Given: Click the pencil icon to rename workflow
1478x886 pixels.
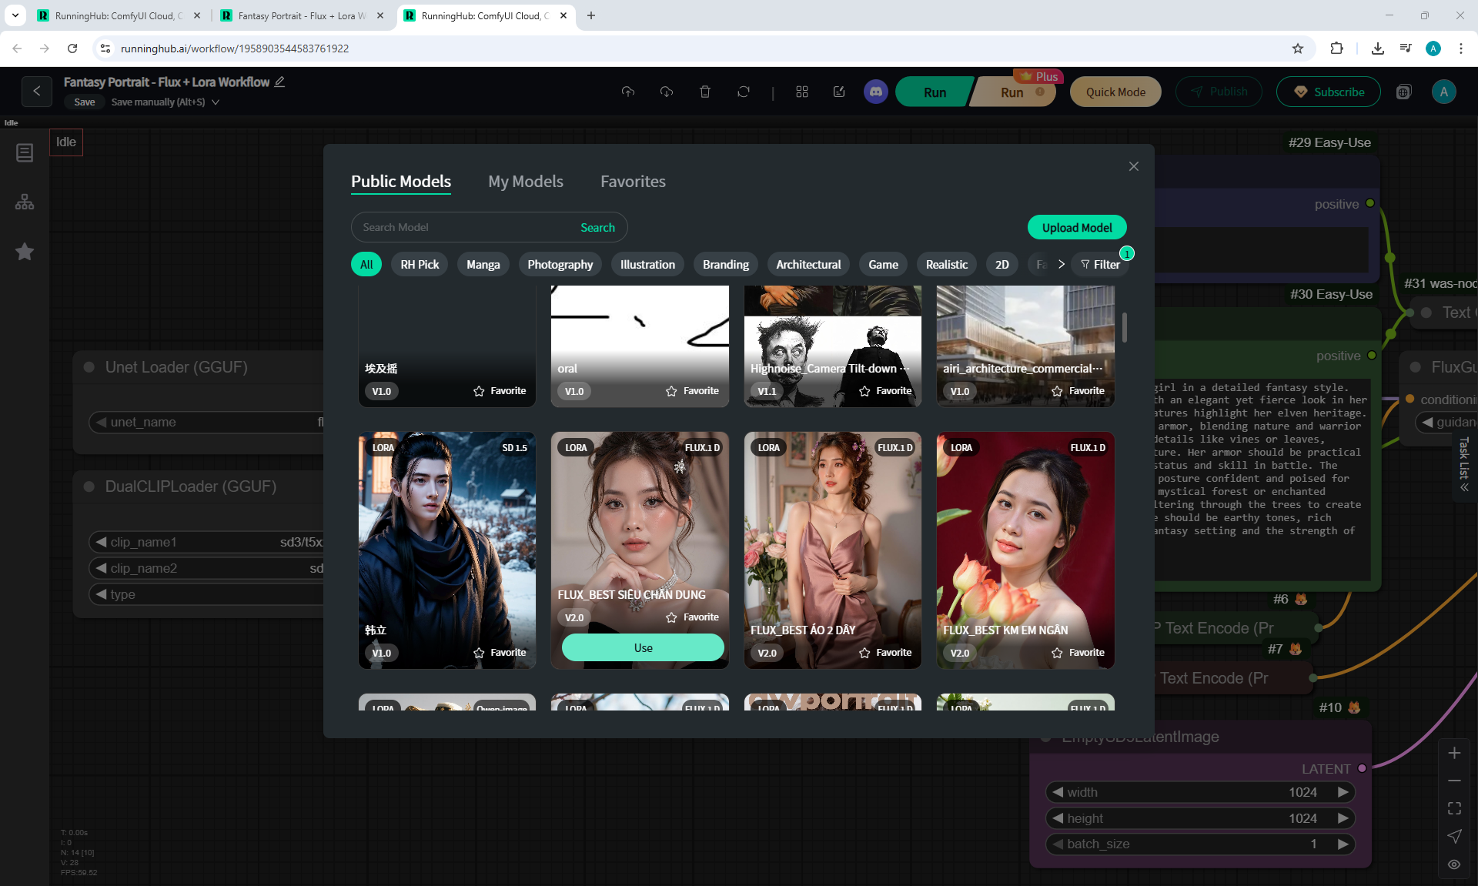Looking at the screenshot, I should pos(279,82).
